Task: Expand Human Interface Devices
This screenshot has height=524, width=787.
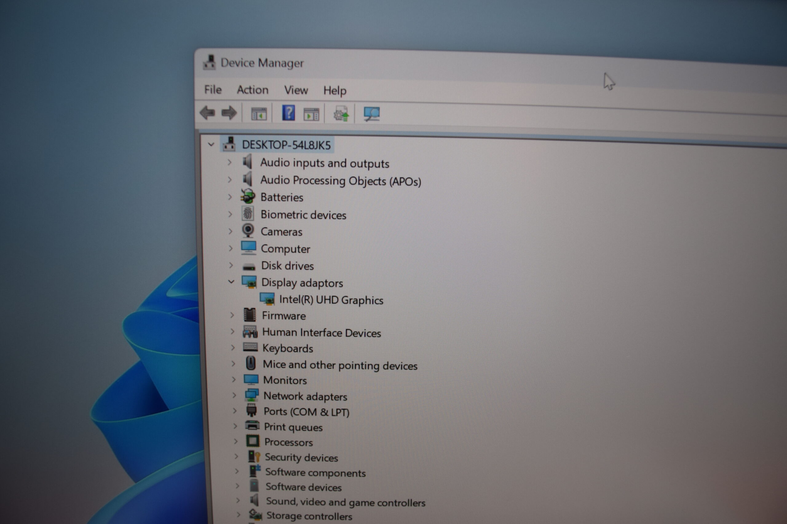Action: pos(232,332)
